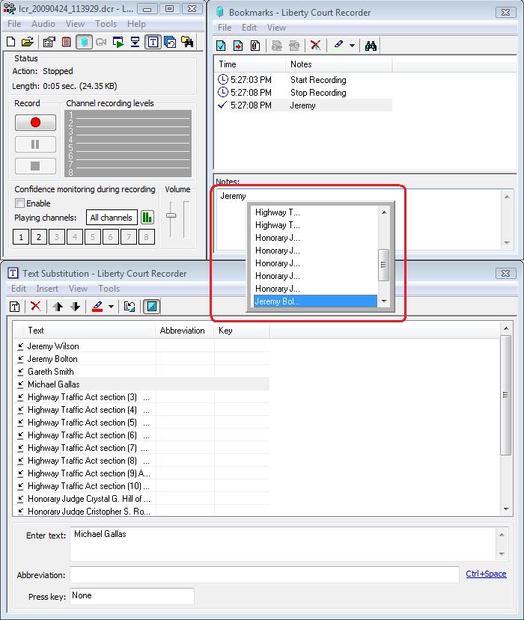Delete bookmark using the red X icon

tap(315, 45)
